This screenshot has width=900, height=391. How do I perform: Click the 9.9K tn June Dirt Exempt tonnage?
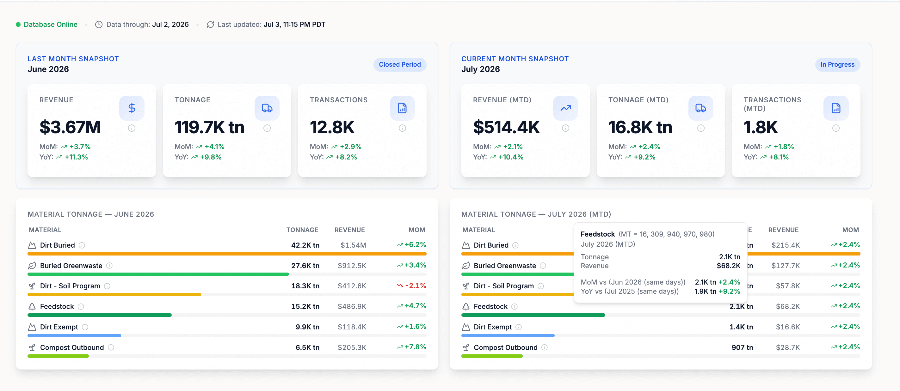[x=307, y=327]
